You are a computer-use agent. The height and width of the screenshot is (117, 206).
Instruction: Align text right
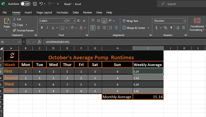(x=104, y=28)
